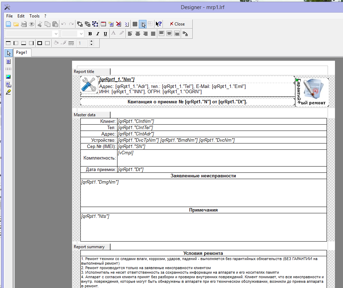343x288 pixels.
Task: Open the File menu
Action: [x=9, y=16]
